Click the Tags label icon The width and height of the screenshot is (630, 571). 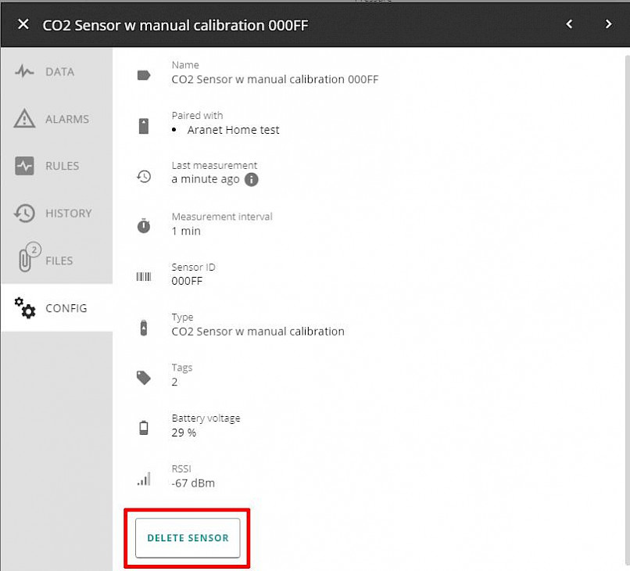click(x=144, y=378)
